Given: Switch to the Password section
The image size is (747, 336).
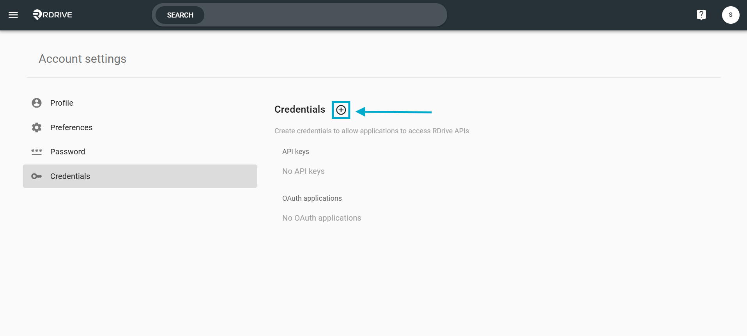Looking at the screenshot, I should point(140,152).
